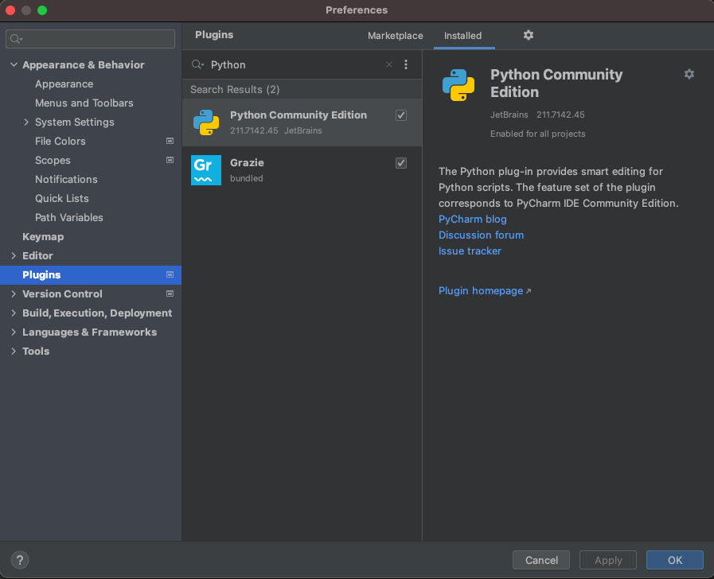
Task: Select Plugins in settings tree
Action: [x=91, y=274]
